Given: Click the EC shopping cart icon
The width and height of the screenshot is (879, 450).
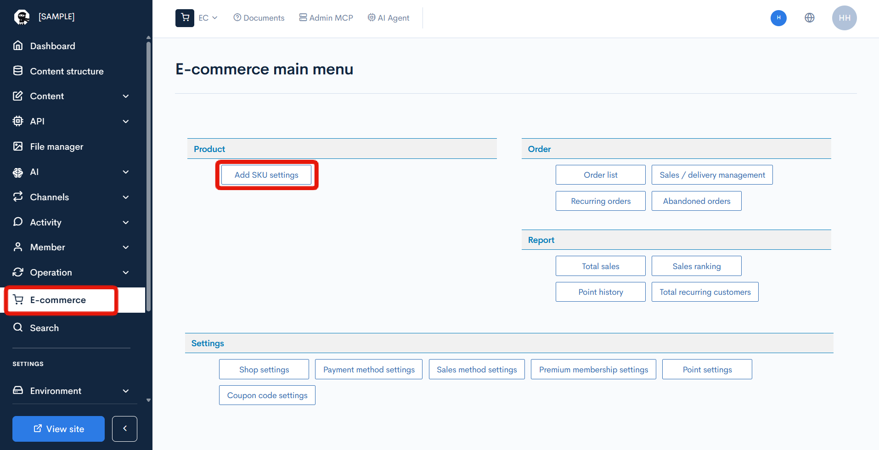Looking at the screenshot, I should [185, 18].
